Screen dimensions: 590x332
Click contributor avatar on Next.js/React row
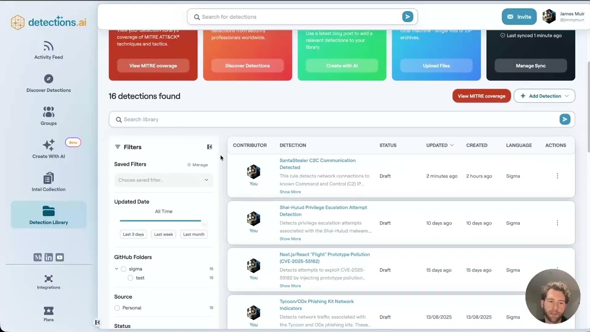pyautogui.click(x=254, y=266)
